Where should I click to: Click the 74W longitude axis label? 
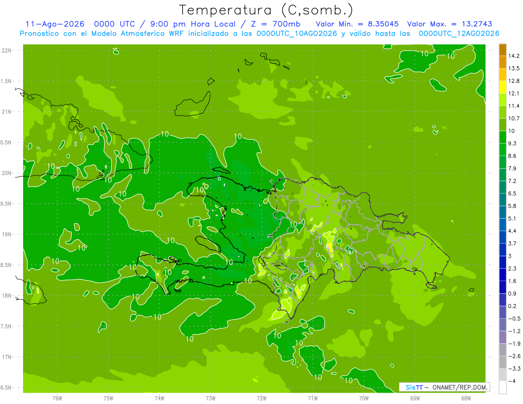160,398
